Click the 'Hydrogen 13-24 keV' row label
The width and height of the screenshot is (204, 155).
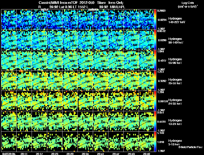(x=175, y=122)
